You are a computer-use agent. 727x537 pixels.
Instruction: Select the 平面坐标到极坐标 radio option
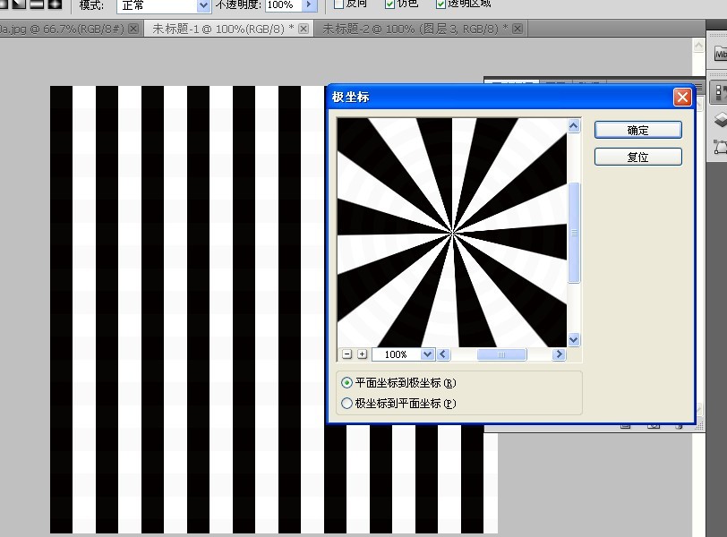click(398, 383)
